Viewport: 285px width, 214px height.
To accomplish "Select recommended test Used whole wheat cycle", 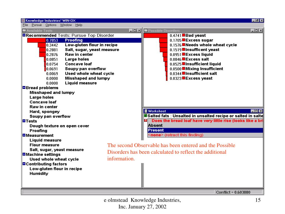I will click(x=89, y=74).
